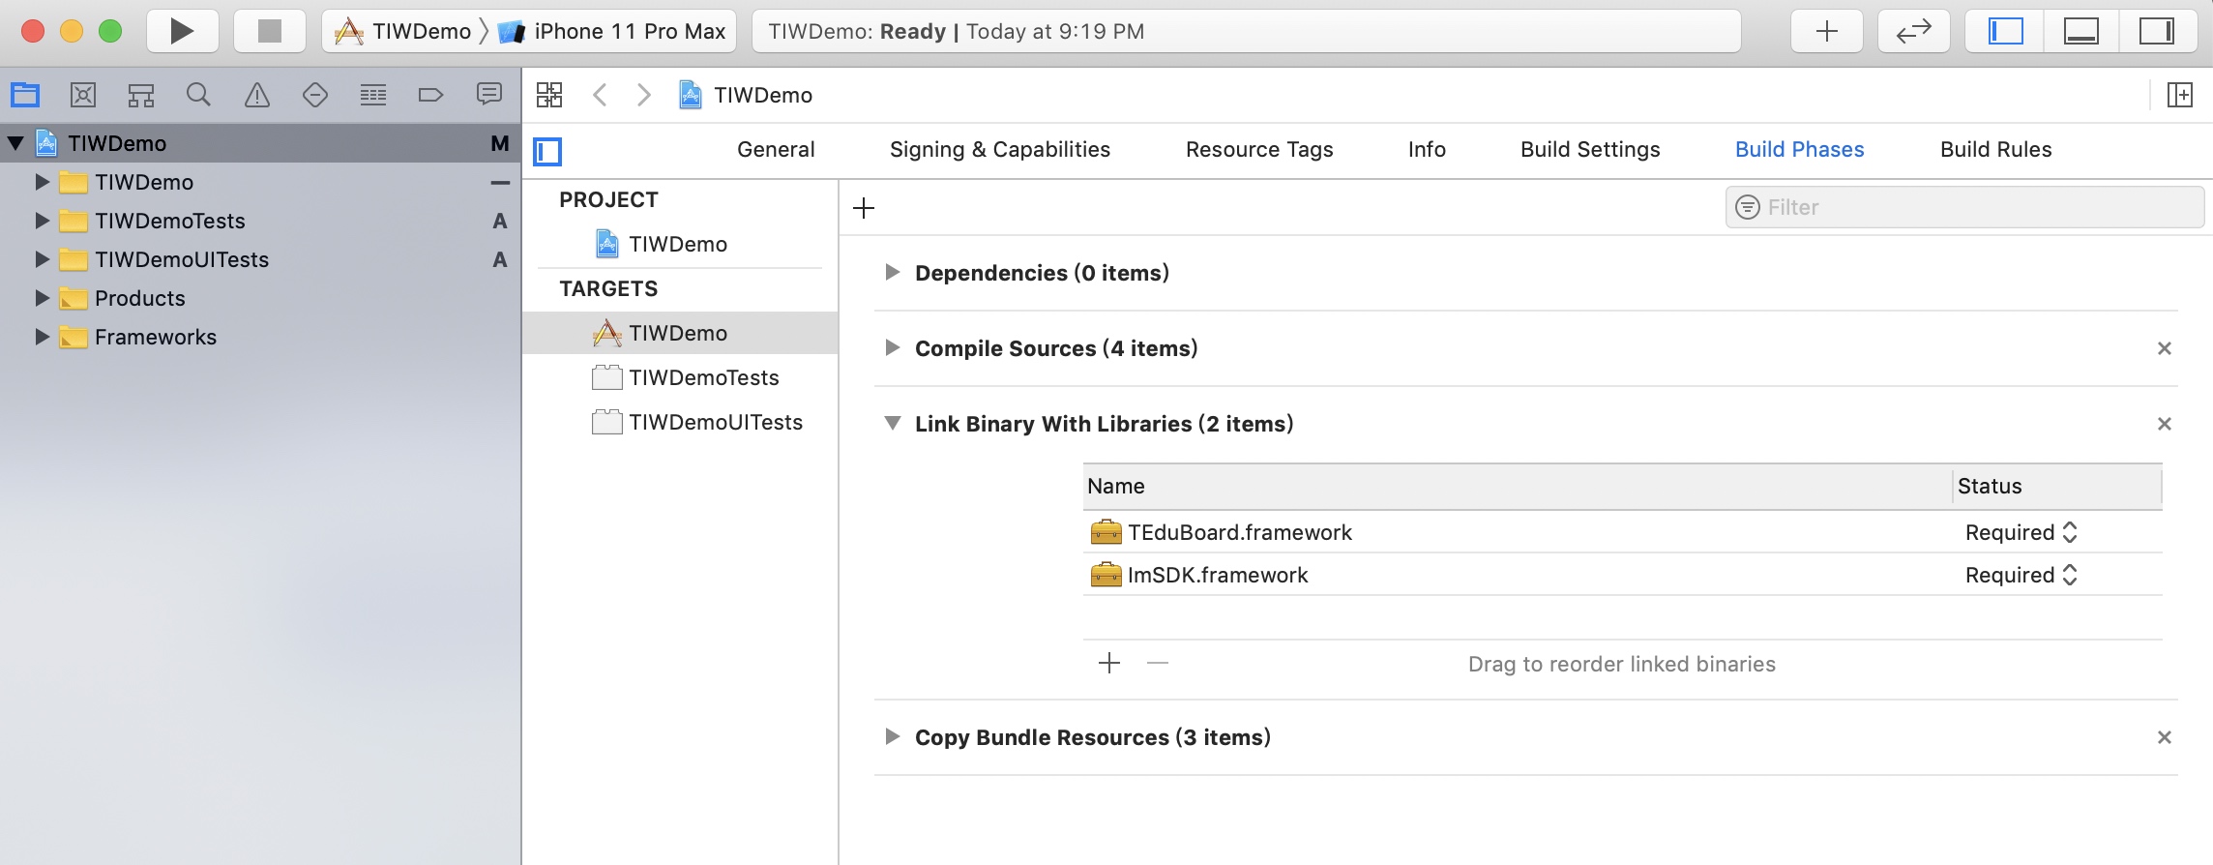Open the Source Control navigator
2213x865 pixels.
[x=83, y=95]
